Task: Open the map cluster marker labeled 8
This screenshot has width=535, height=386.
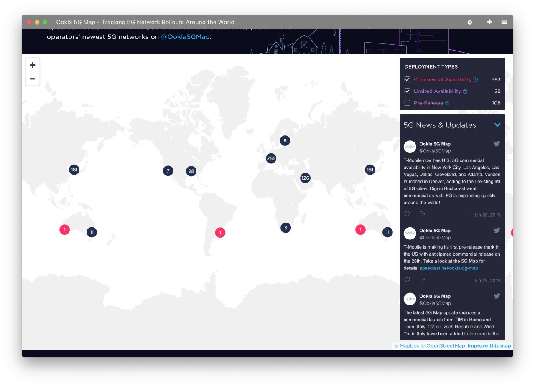Action: (x=285, y=141)
